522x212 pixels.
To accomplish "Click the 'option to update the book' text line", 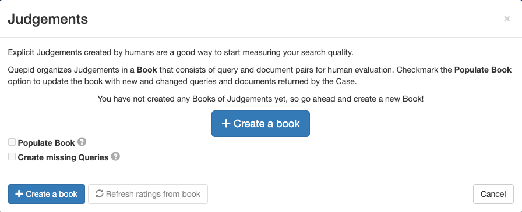I will click(x=182, y=82).
